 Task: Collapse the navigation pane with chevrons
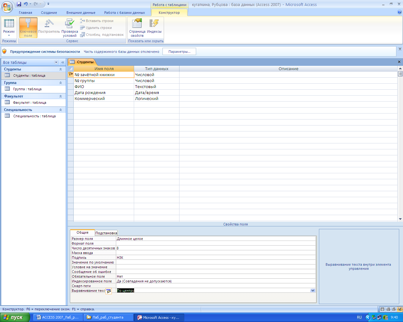click(63, 62)
